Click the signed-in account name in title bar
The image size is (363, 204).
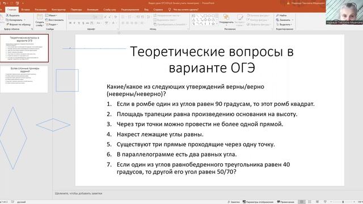[308, 3]
